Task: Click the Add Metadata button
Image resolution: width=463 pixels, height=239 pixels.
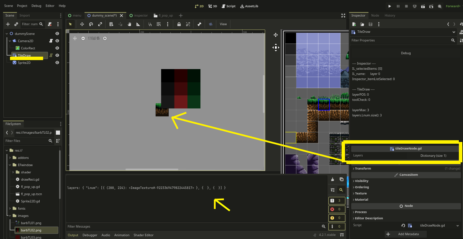Action: click(x=406, y=234)
